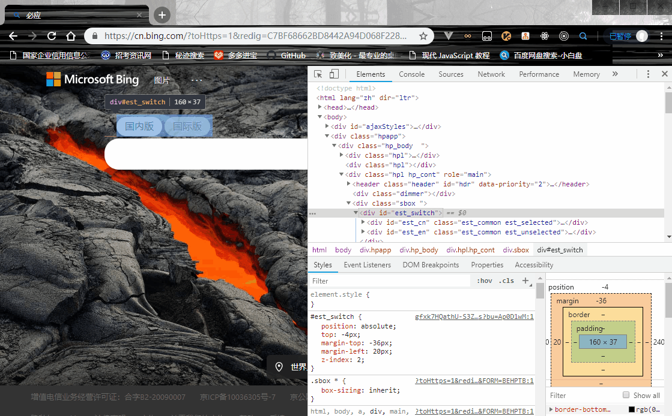Expand the head element node

pyautogui.click(x=319, y=107)
